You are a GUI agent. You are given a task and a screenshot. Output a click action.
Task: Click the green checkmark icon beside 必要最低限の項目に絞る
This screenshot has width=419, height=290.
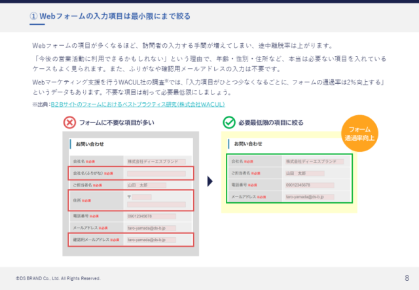(229, 122)
